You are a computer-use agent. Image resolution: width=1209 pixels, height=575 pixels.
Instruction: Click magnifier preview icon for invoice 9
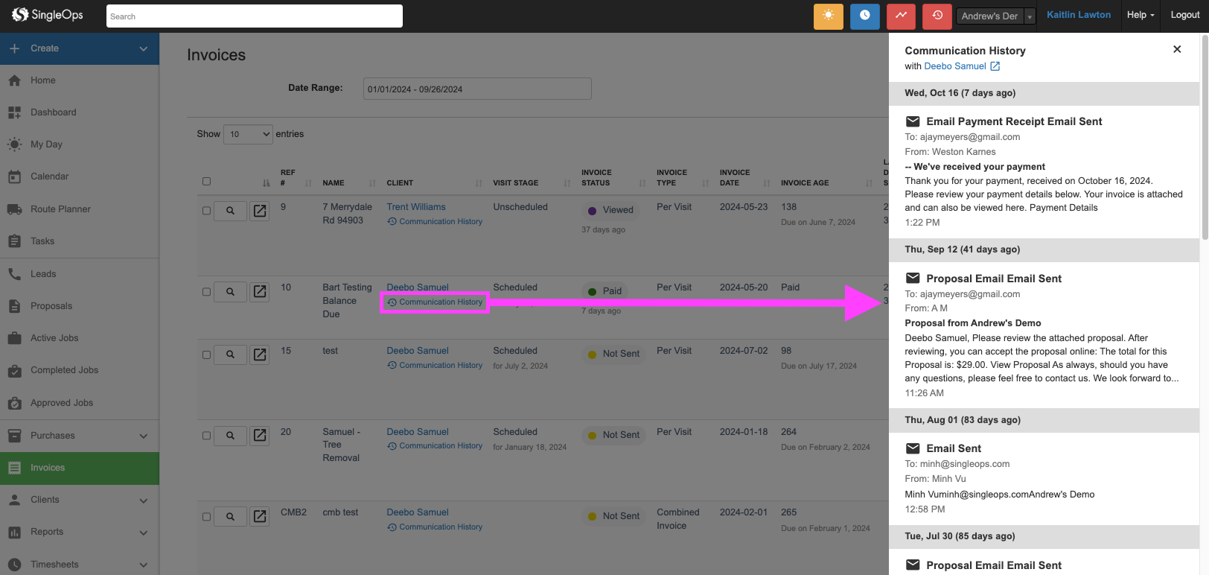point(231,211)
